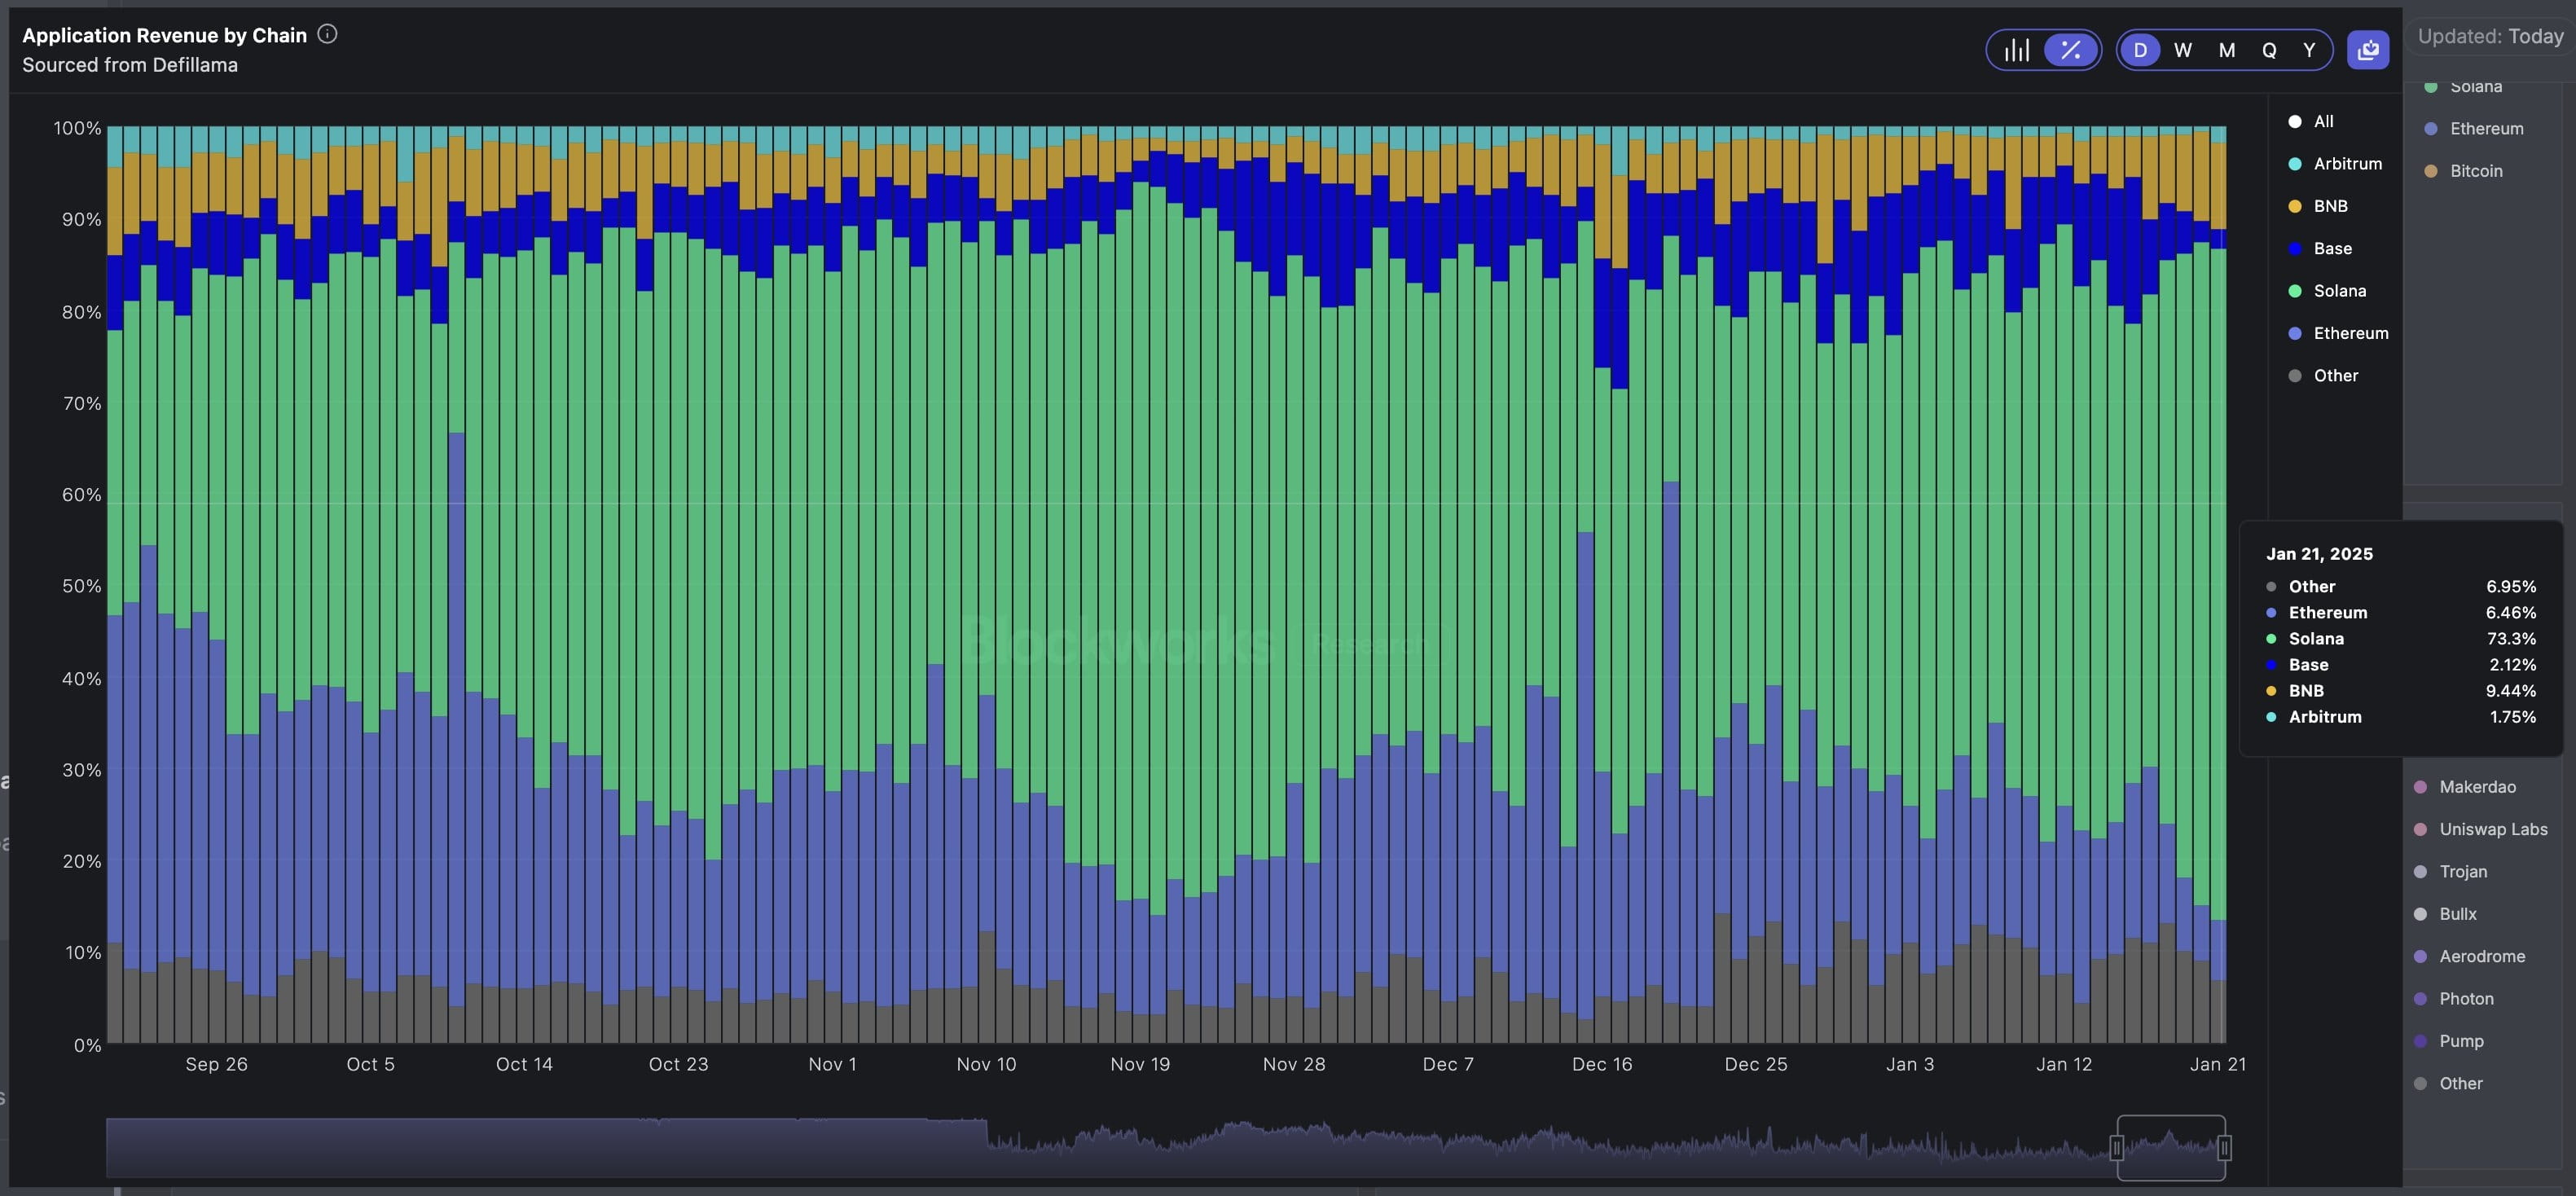Switch to Monthly (M) interval

[x=2226, y=50]
